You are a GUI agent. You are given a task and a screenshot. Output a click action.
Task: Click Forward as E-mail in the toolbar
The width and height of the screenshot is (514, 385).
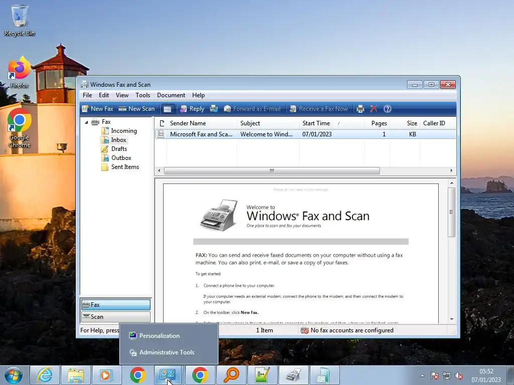(252, 109)
